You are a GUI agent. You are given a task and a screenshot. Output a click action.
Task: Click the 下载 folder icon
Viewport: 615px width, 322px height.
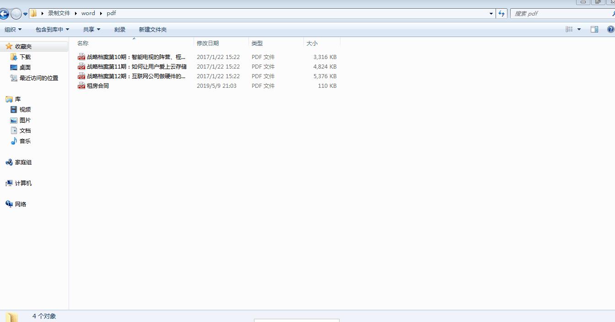[x=14, y=57]
